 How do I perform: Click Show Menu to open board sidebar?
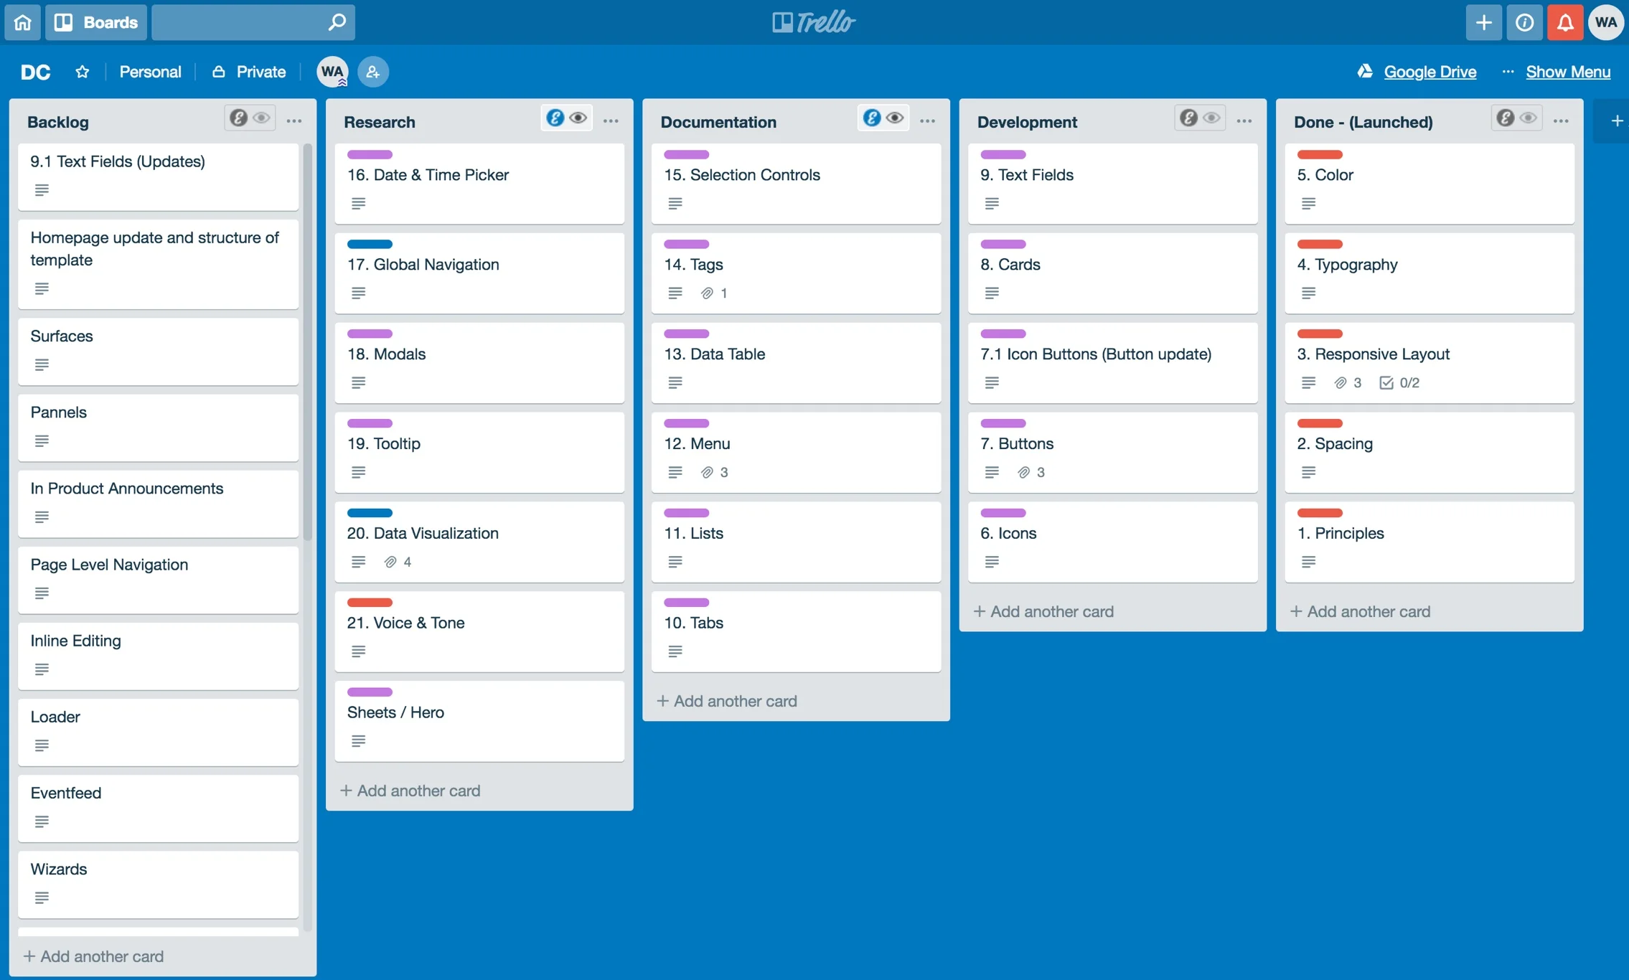[1569, 72]
